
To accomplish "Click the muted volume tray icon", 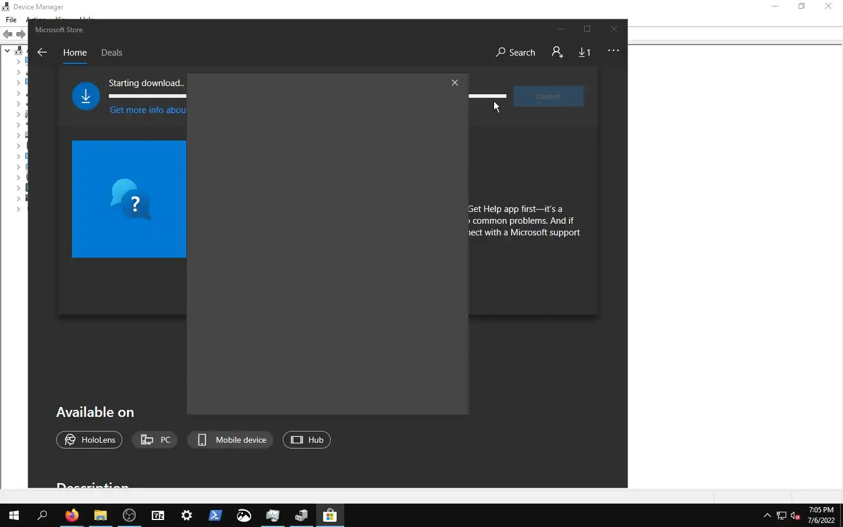I will [x=796, y=515].
